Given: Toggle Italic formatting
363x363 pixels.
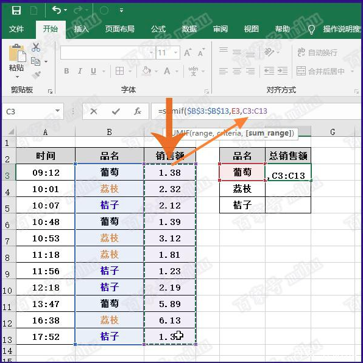Looking at the screenshot, I should [x=80, y=71].
